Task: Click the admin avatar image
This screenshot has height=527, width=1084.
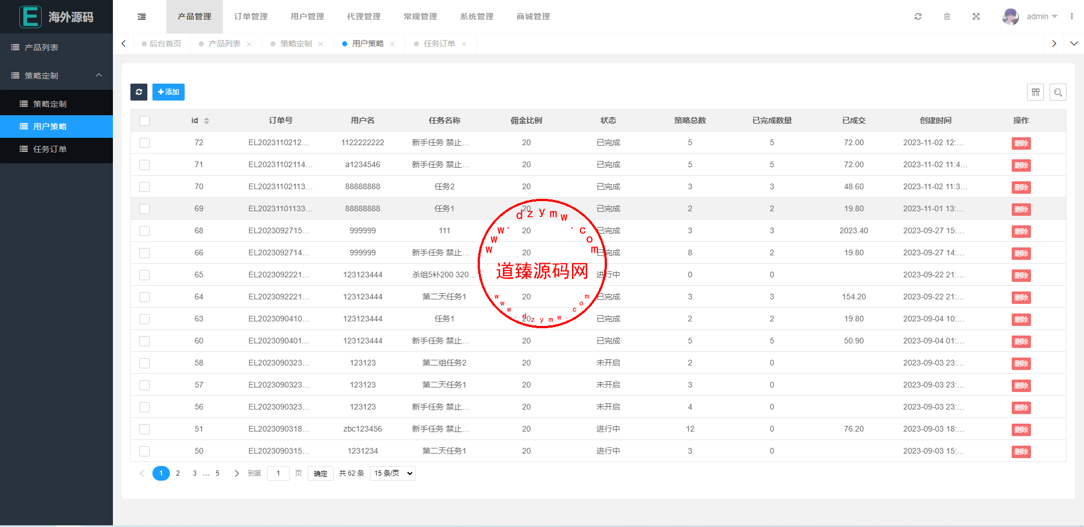Action: point(1011,16)
